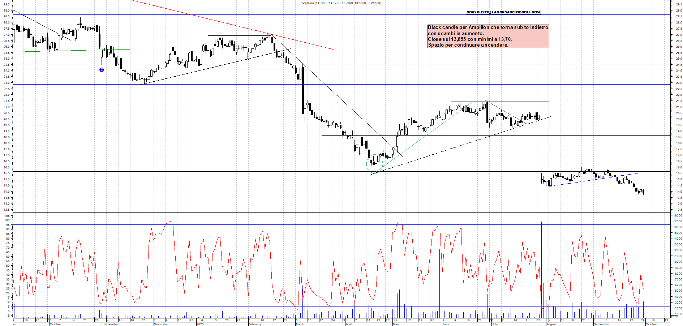Click the Amplifon title with price values
This screenshot has width=683, height=326.
point(341,3)
